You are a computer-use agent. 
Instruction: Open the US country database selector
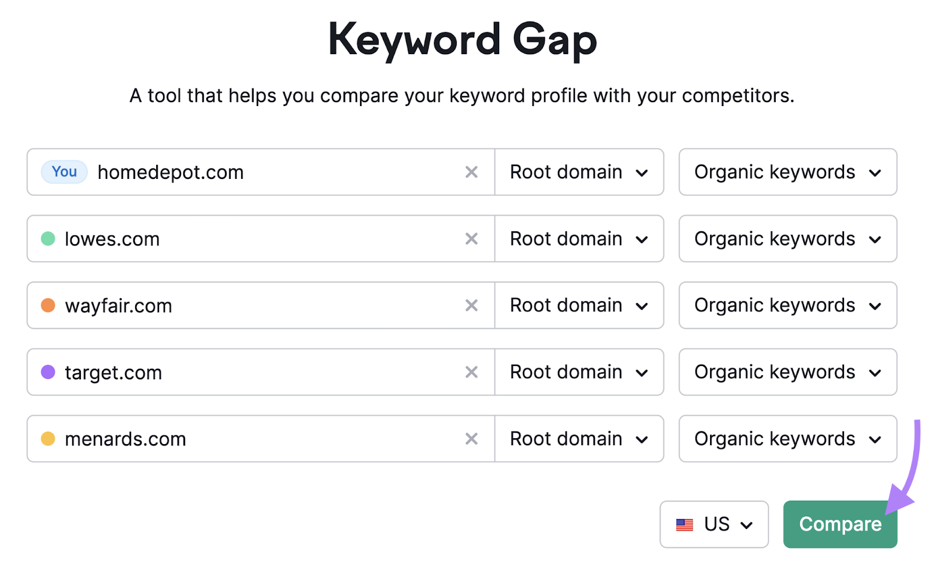tap(714, 524)
